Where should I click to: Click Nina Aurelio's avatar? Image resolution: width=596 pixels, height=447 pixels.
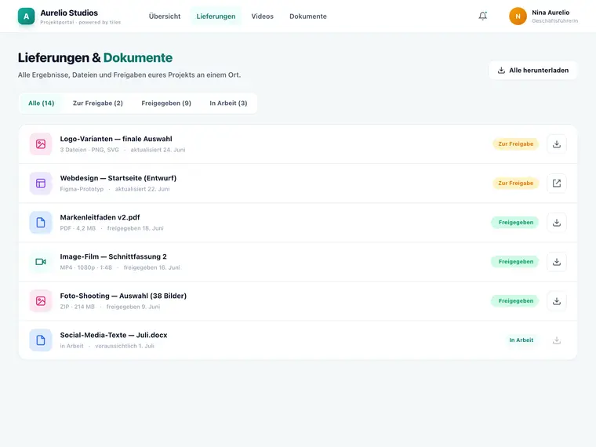(x=518, y=16)
